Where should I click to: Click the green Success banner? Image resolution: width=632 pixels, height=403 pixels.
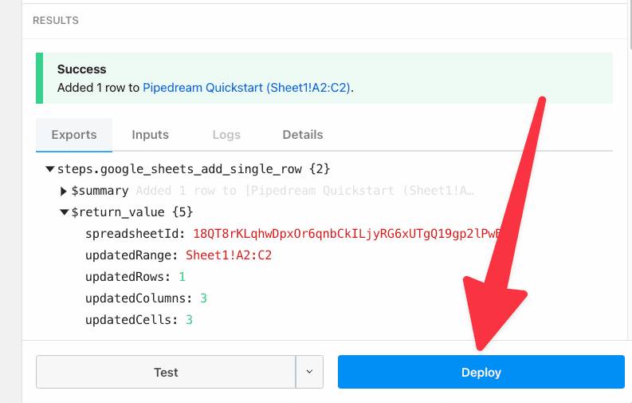[324, 78]
